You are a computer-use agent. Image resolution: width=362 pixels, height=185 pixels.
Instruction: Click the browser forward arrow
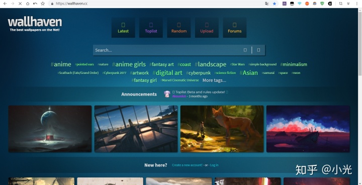point(13,4)
